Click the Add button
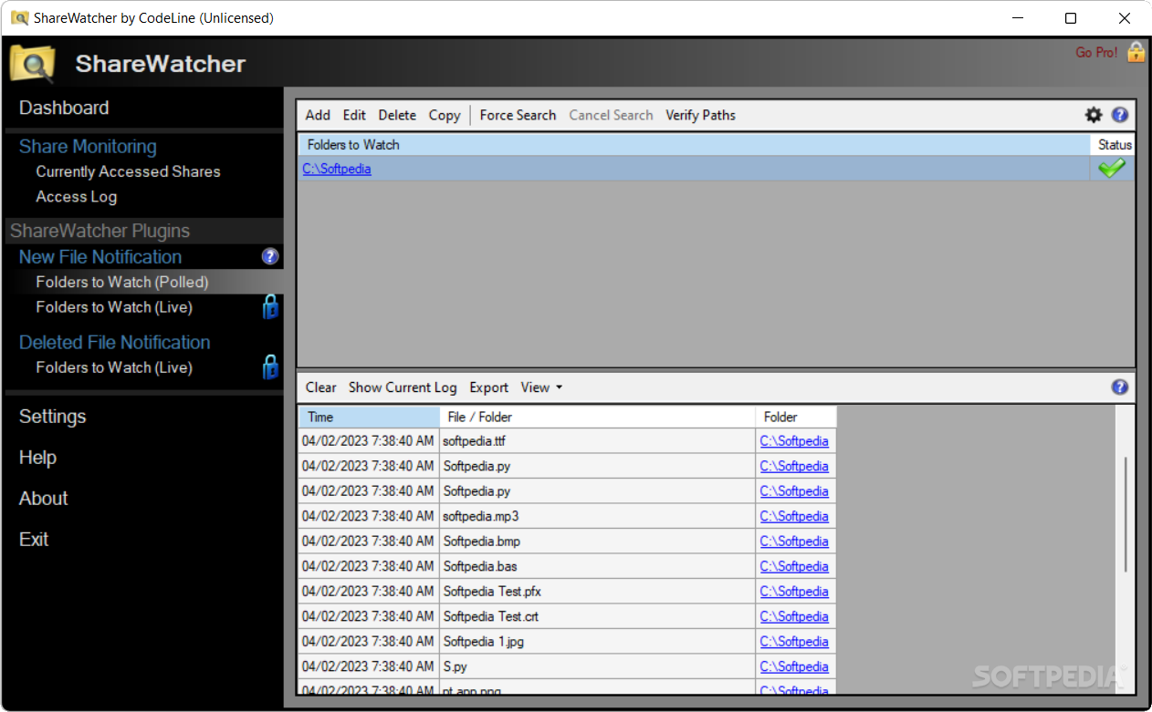1152x712 pixels. [x=318, y=115]
